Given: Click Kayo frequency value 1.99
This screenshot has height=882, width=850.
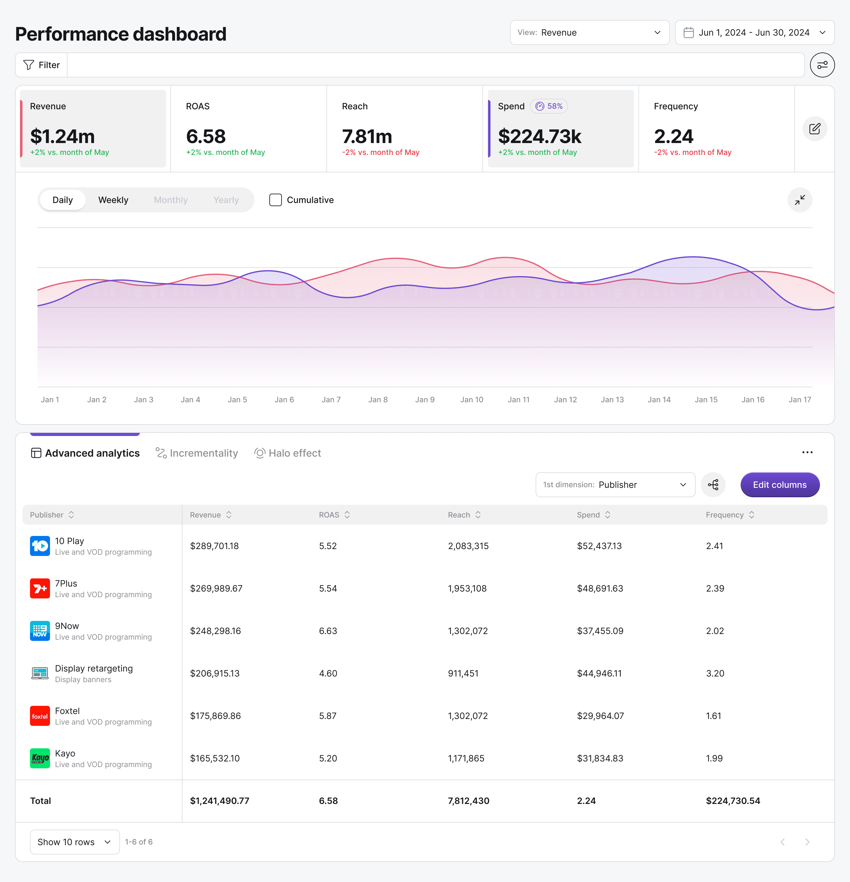Looking at the screenshot, I should [714, 758].
